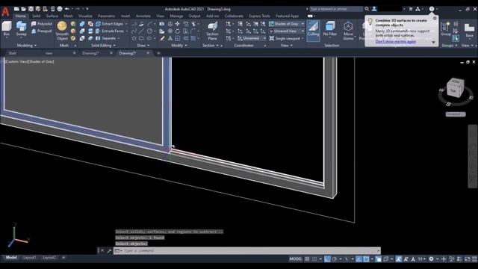Open the Shades of Gray visual style dropdown
The image size is (478, 269).
pyautogui.click(x=286, y=24)
